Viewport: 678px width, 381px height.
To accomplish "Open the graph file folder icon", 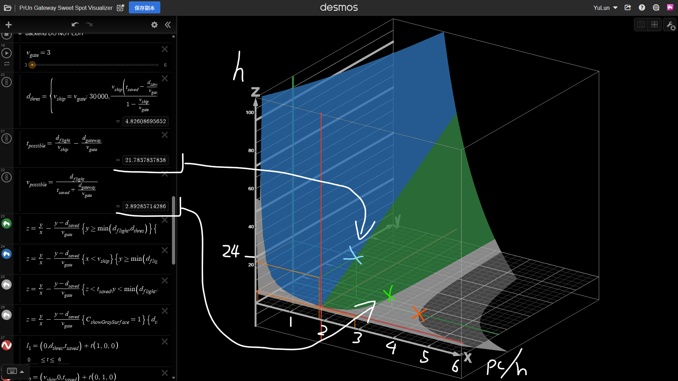I will 7,8.
